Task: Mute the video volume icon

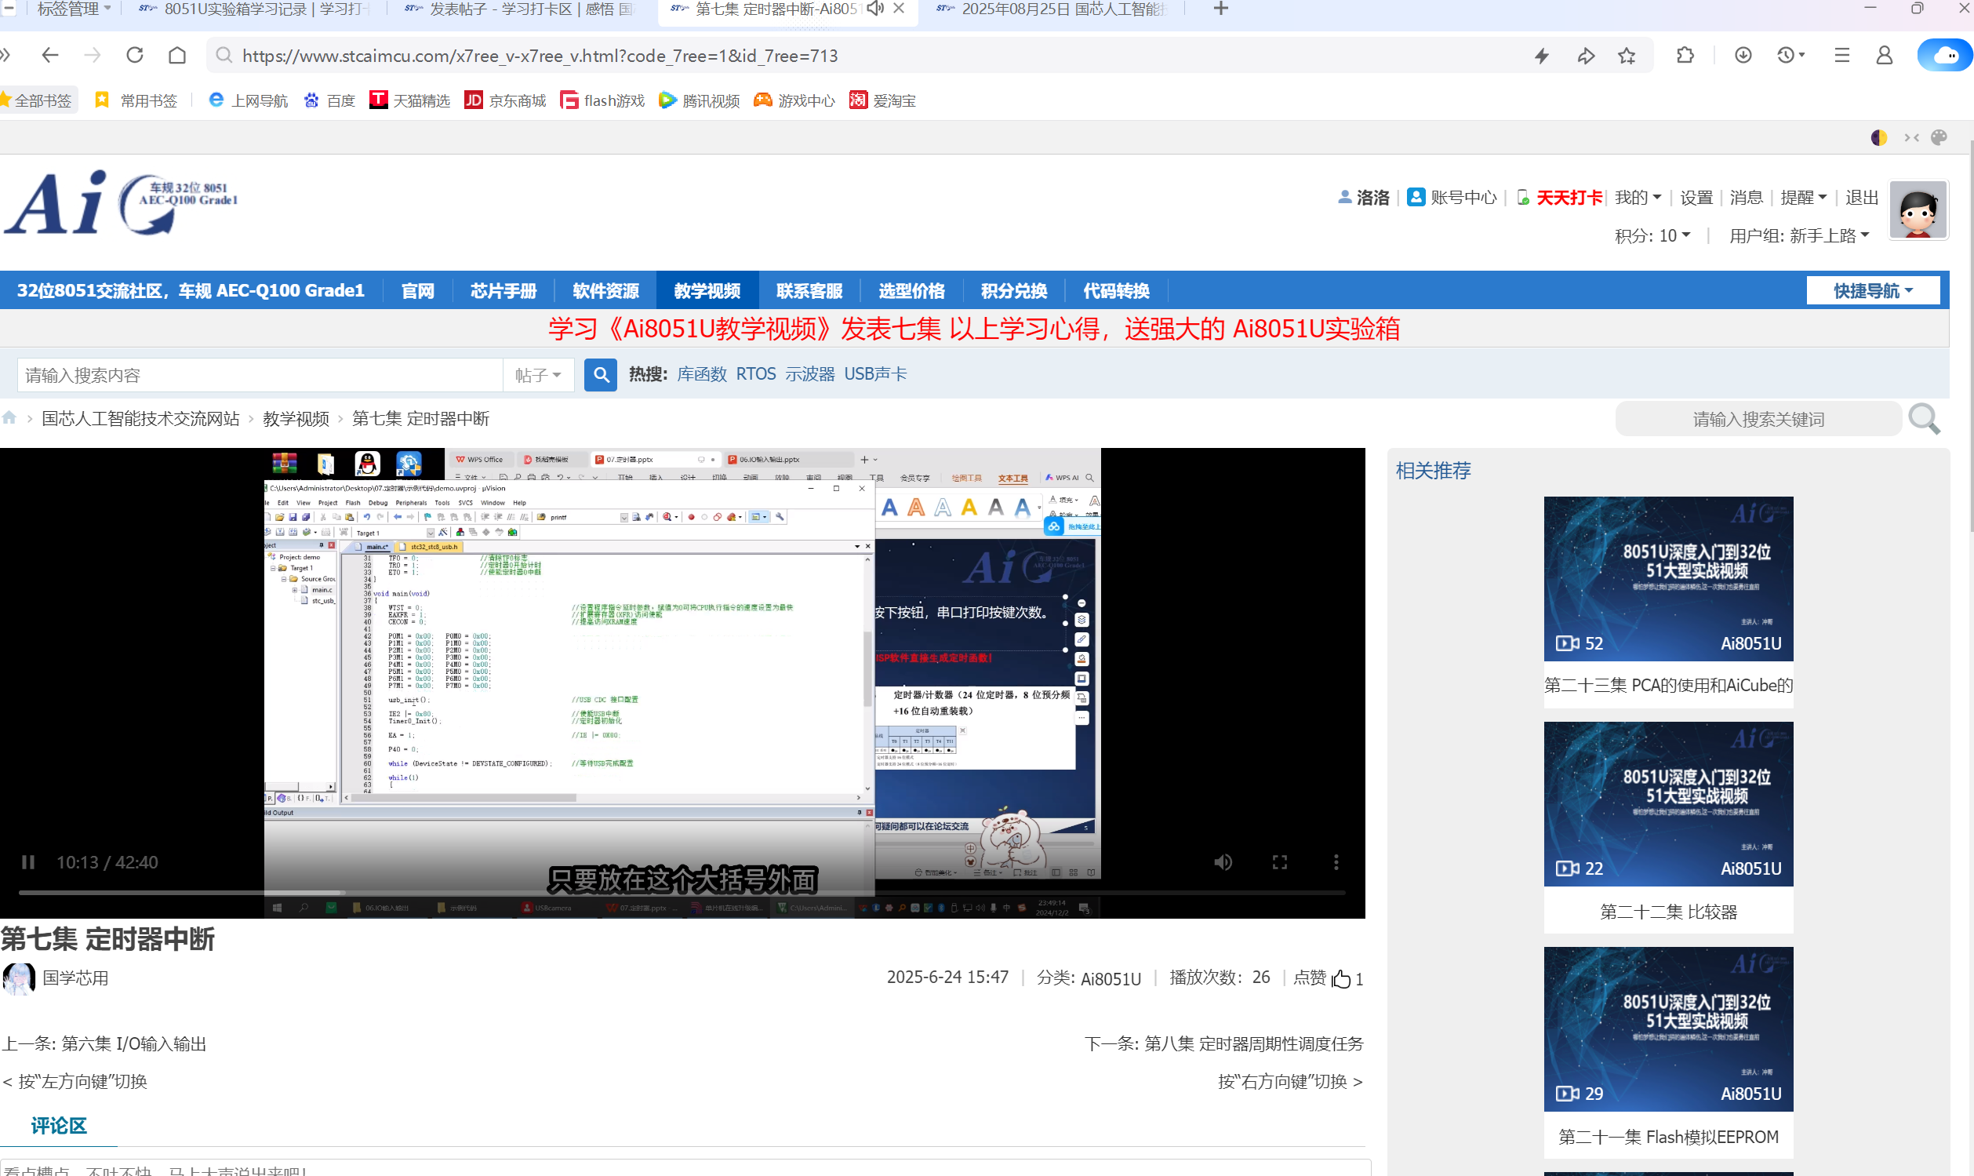Action: click(1223, 862)
